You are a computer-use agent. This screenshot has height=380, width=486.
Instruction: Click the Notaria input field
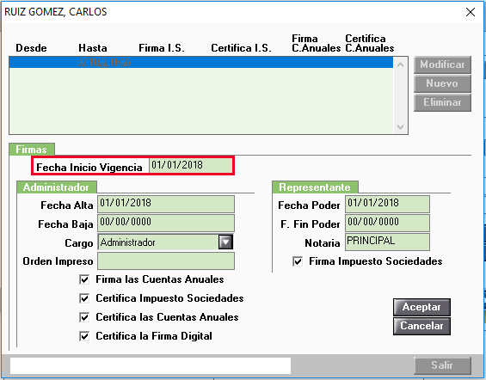[387, 242]
